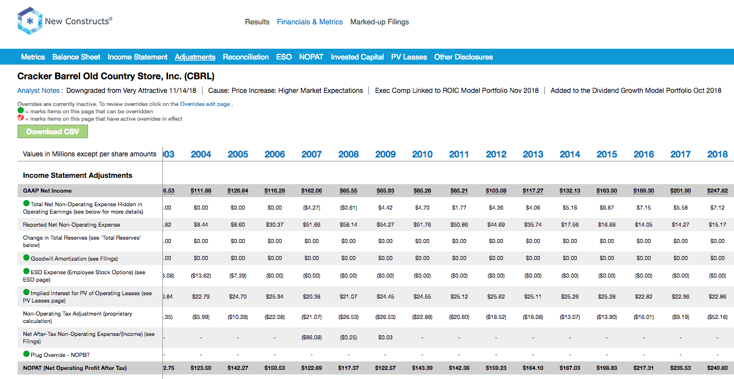Open the Overrides edit page link
This screenshot has height=379, width=734.
click(x=205, y=104)
